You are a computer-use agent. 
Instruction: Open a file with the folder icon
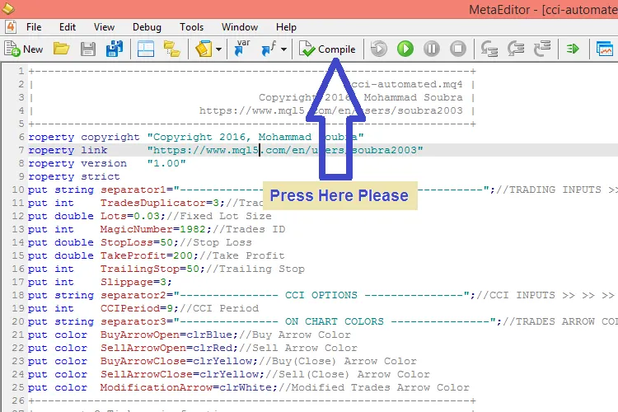pyautogui.click(x=61, y=49)
